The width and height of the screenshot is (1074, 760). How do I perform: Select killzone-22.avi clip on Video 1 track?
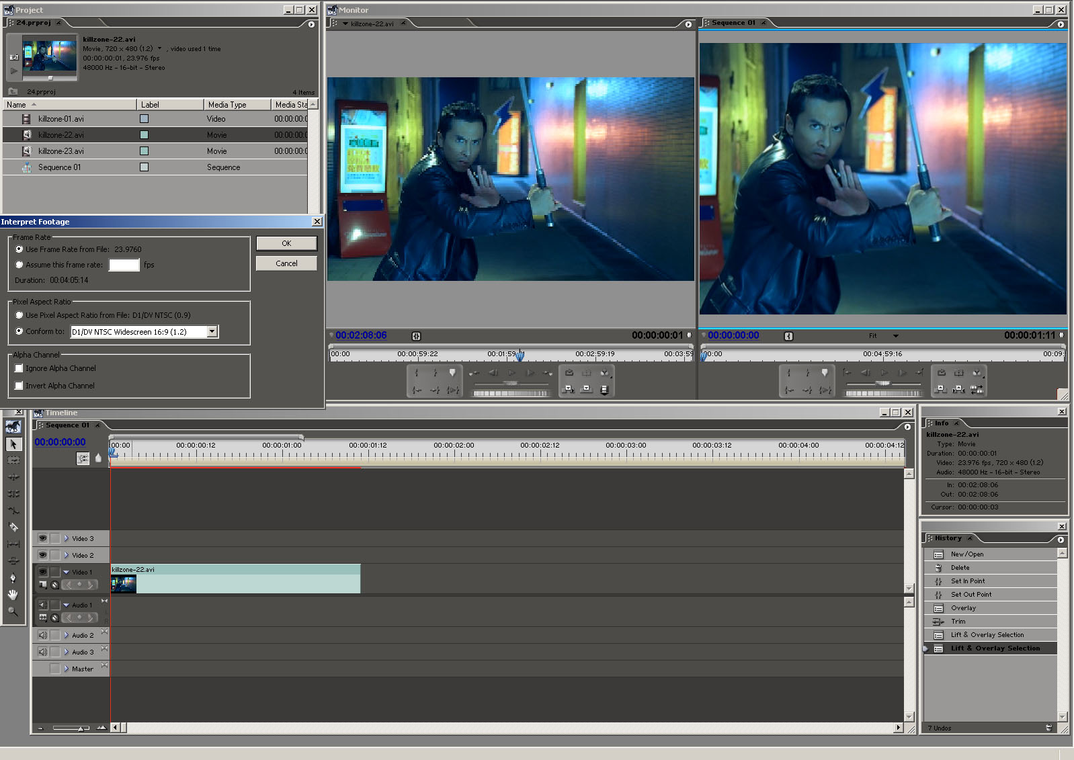[x=235, y=579]
